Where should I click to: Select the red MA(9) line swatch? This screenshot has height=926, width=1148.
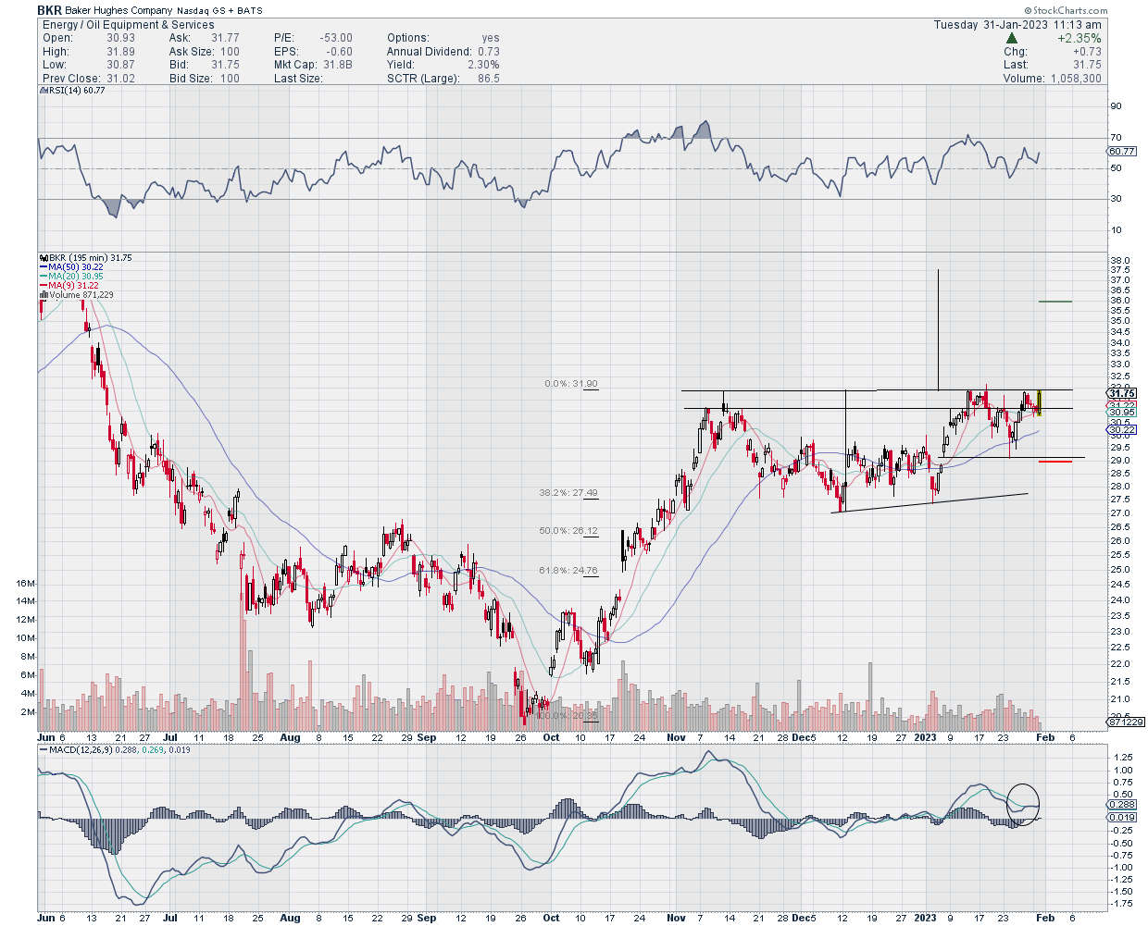[x=43, y=286]
